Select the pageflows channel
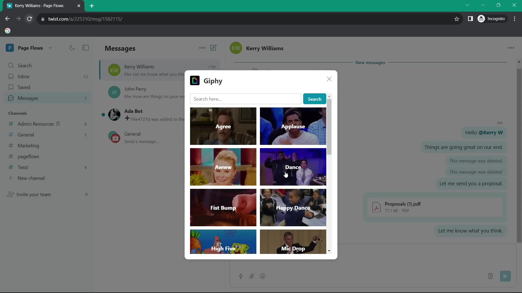The height and width of the screenshot is (293, 522). click(28, 156)
